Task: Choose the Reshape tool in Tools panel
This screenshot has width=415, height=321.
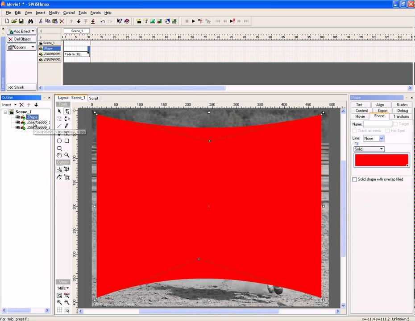Action: 67,111
